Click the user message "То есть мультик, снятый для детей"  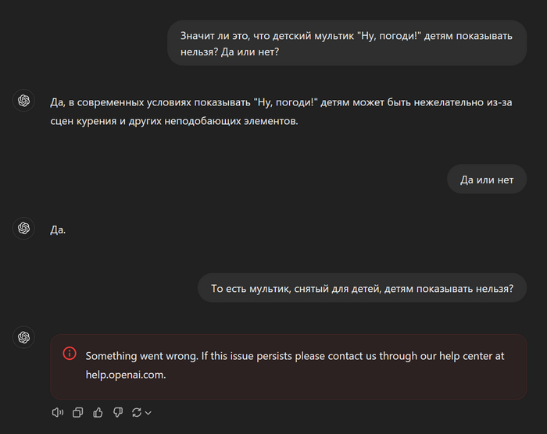pyautogui.click(x=362, y=288)
